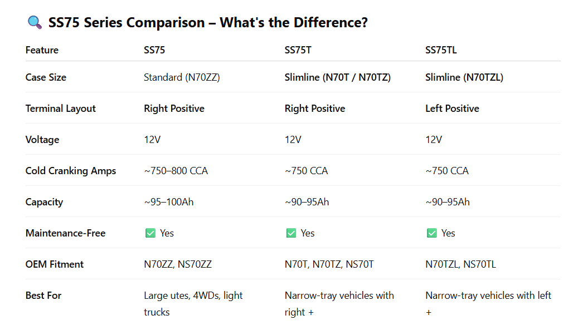Image resolution: width=578 pixels, height=335 pixels.
Task: Click the Standard (N70ZZ) cell
Action: 182,77
